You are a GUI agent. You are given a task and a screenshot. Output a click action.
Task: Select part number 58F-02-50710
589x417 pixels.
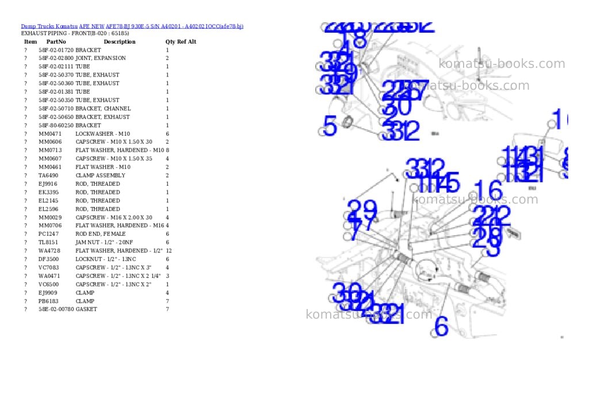56,109
